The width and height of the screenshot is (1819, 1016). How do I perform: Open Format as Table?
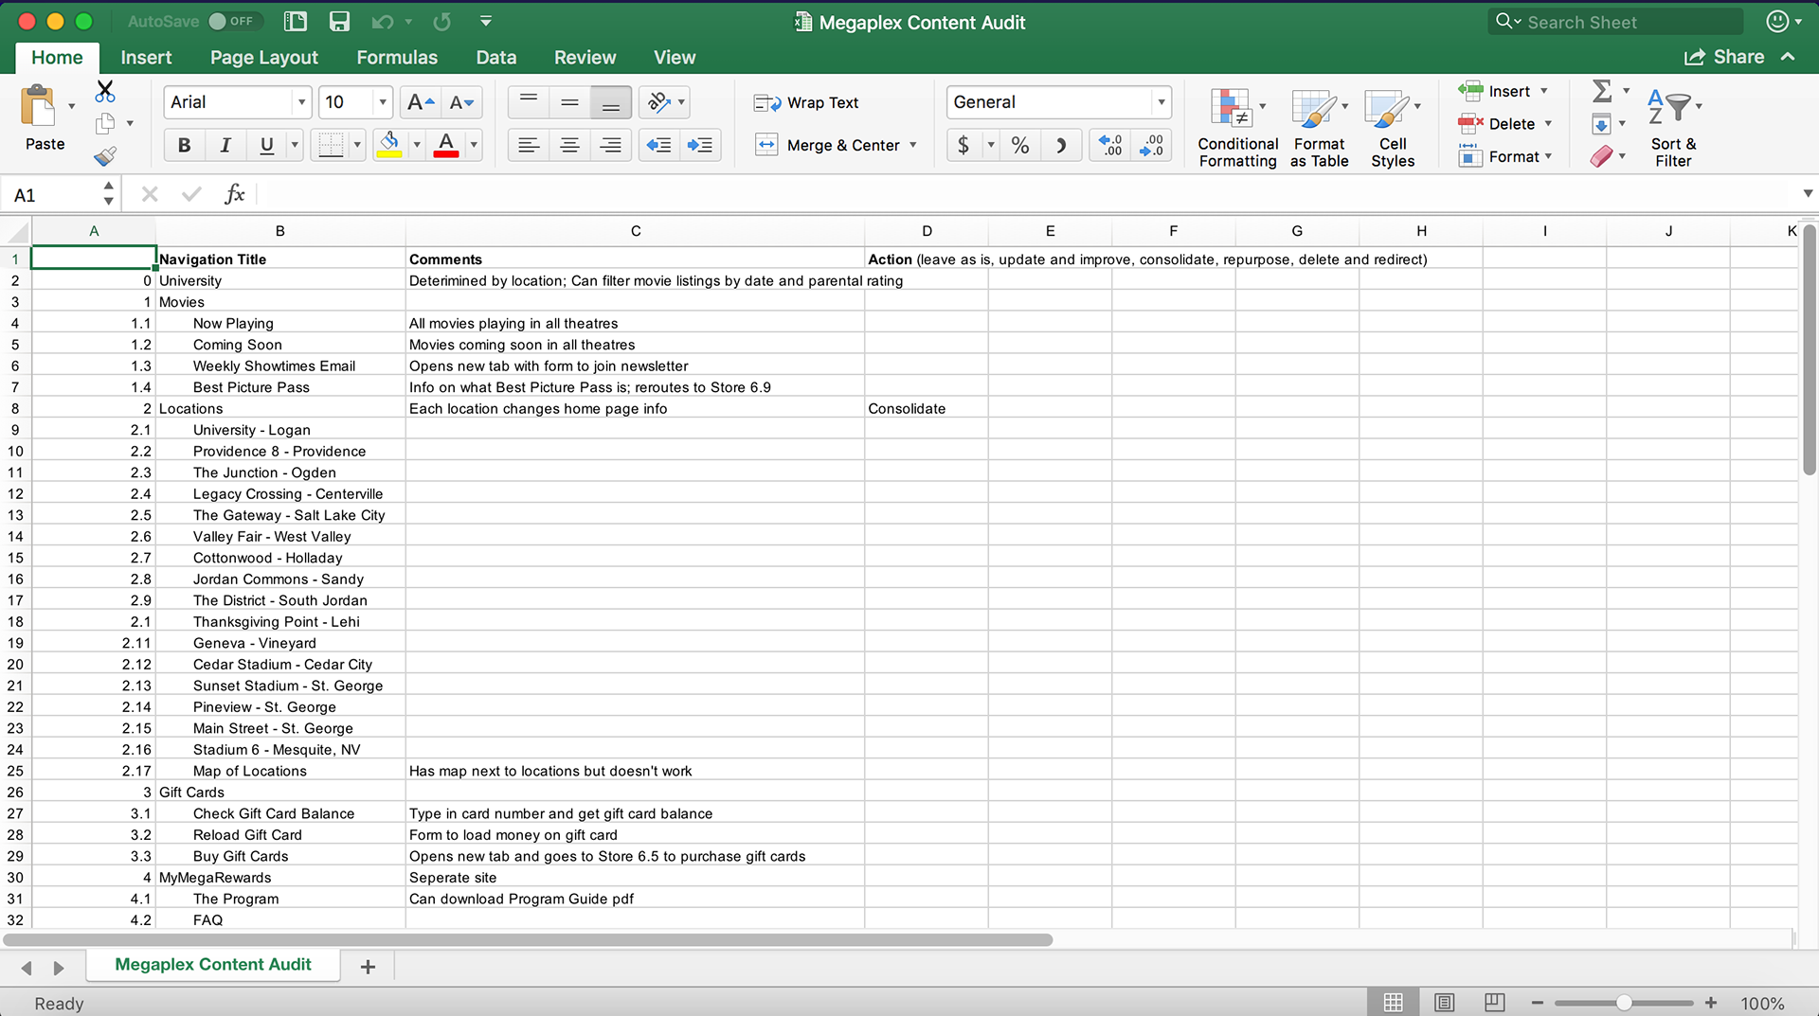(1319, 128)
